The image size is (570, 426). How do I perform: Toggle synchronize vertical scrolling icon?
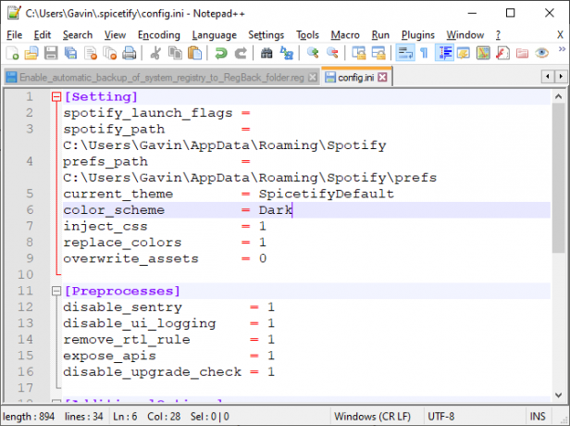click(359, 53)
